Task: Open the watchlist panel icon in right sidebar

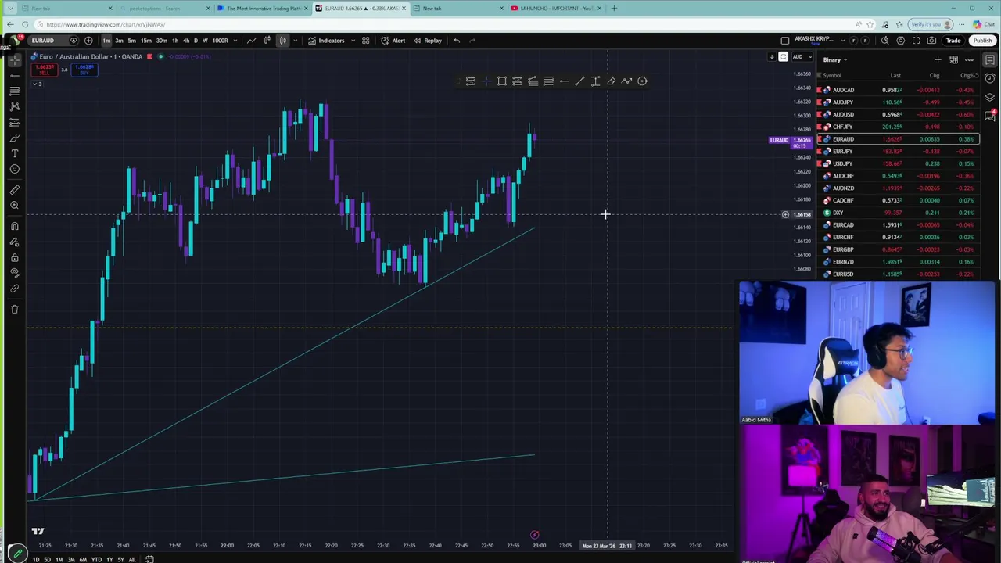Action: point(989,59)
